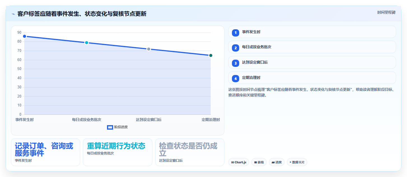Click the blue chart point at value 86
The width and height of the screenshot is (407, 177).
click(24, 36)
